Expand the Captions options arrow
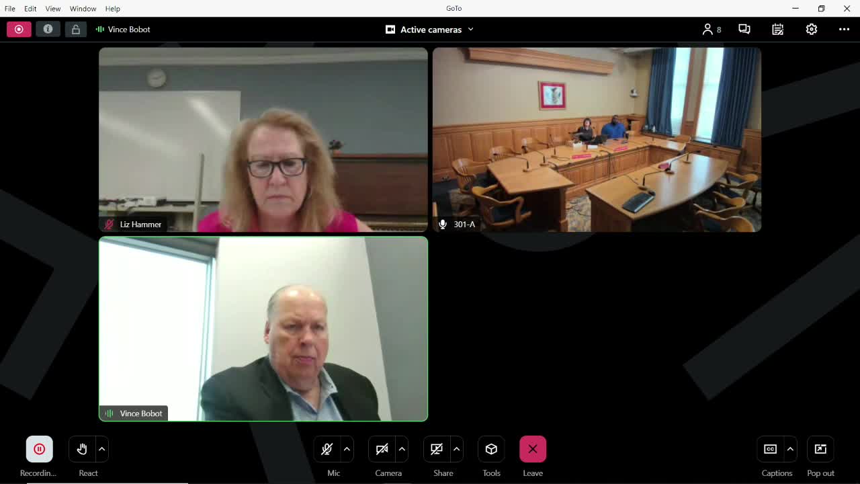Screen dimensions: 860x484 790,449
